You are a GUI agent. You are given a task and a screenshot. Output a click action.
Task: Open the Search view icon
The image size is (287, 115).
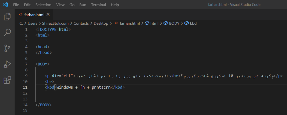tap(7, 33)
